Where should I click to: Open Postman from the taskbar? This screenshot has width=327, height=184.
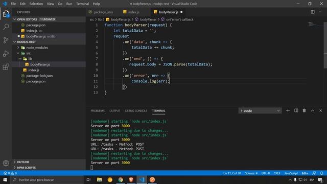pos(152,179)
